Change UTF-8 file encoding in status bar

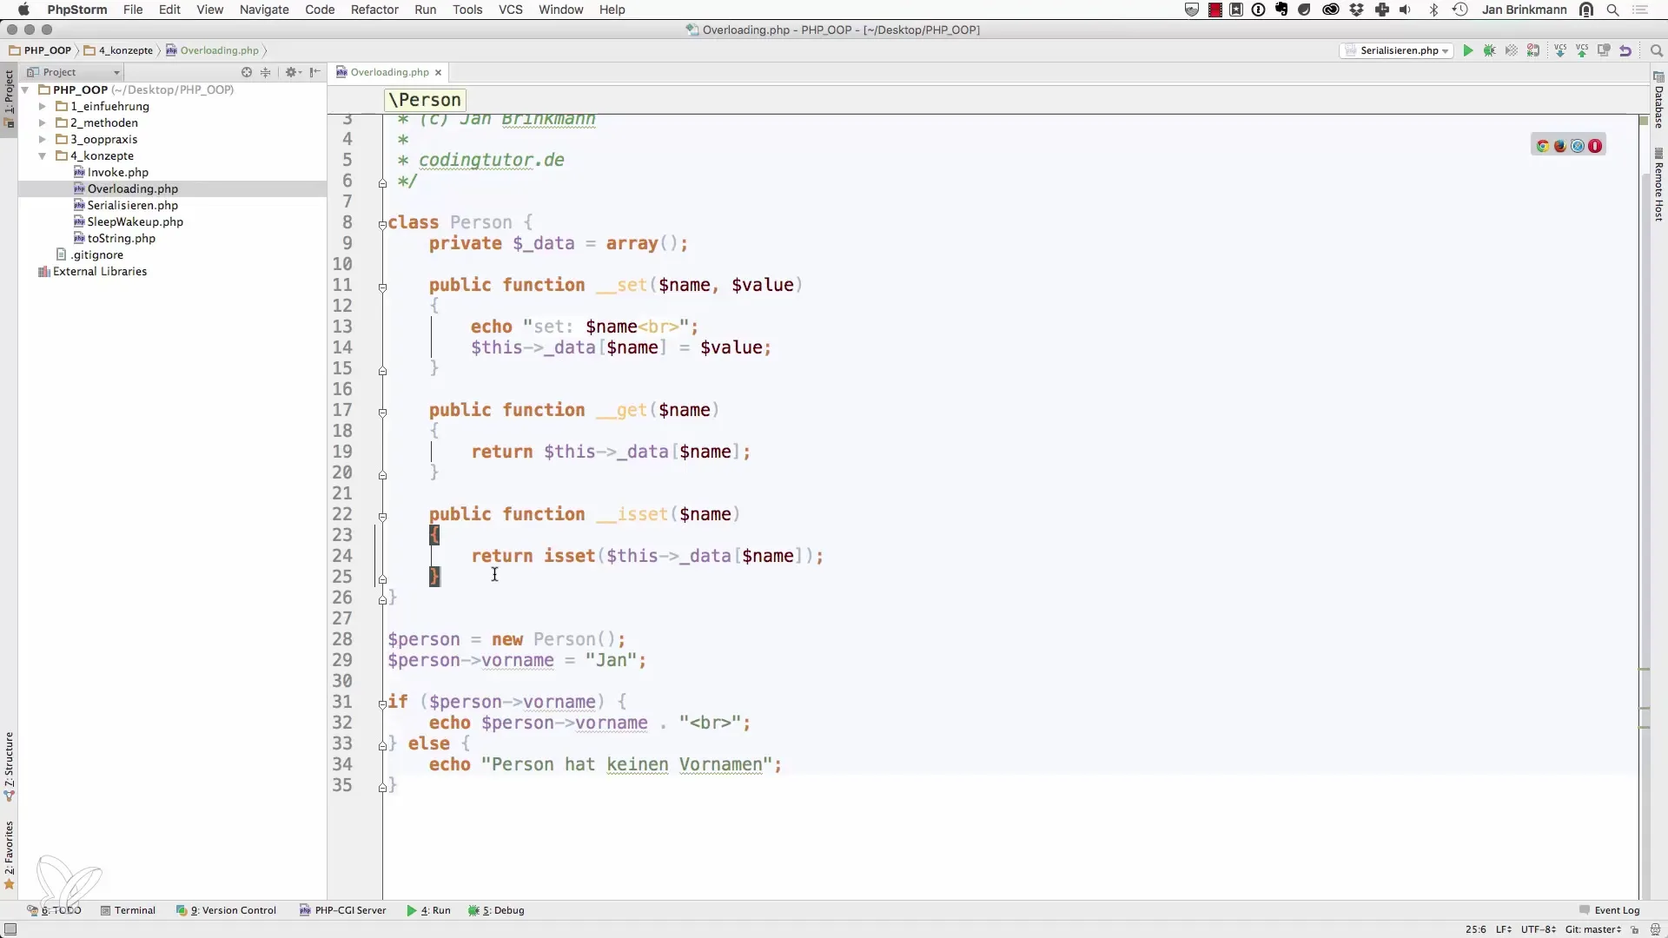pyautogui.click(x=1538, y=929)
